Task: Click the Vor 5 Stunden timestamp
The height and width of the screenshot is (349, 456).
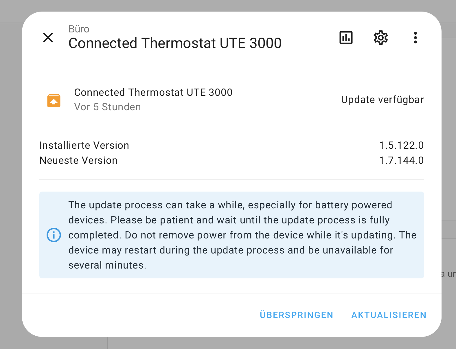Action: [x=107, y=107]
